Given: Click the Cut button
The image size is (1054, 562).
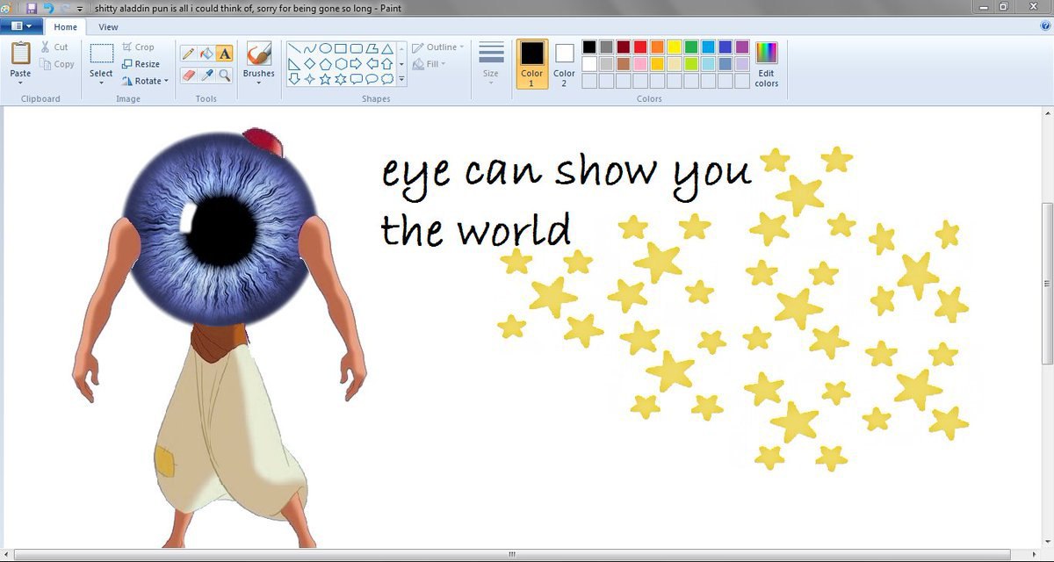Looking at the screenshot, I should click(54, 47).
